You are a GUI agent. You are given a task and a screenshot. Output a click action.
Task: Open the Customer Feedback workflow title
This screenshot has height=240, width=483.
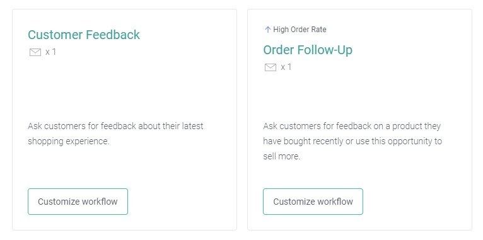click(84, 35)
